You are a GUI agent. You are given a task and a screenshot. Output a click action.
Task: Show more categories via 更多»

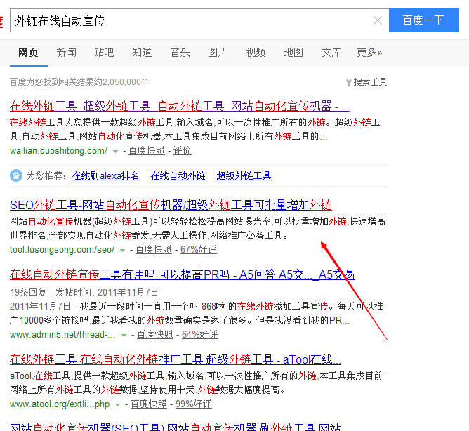click(370, 53)
